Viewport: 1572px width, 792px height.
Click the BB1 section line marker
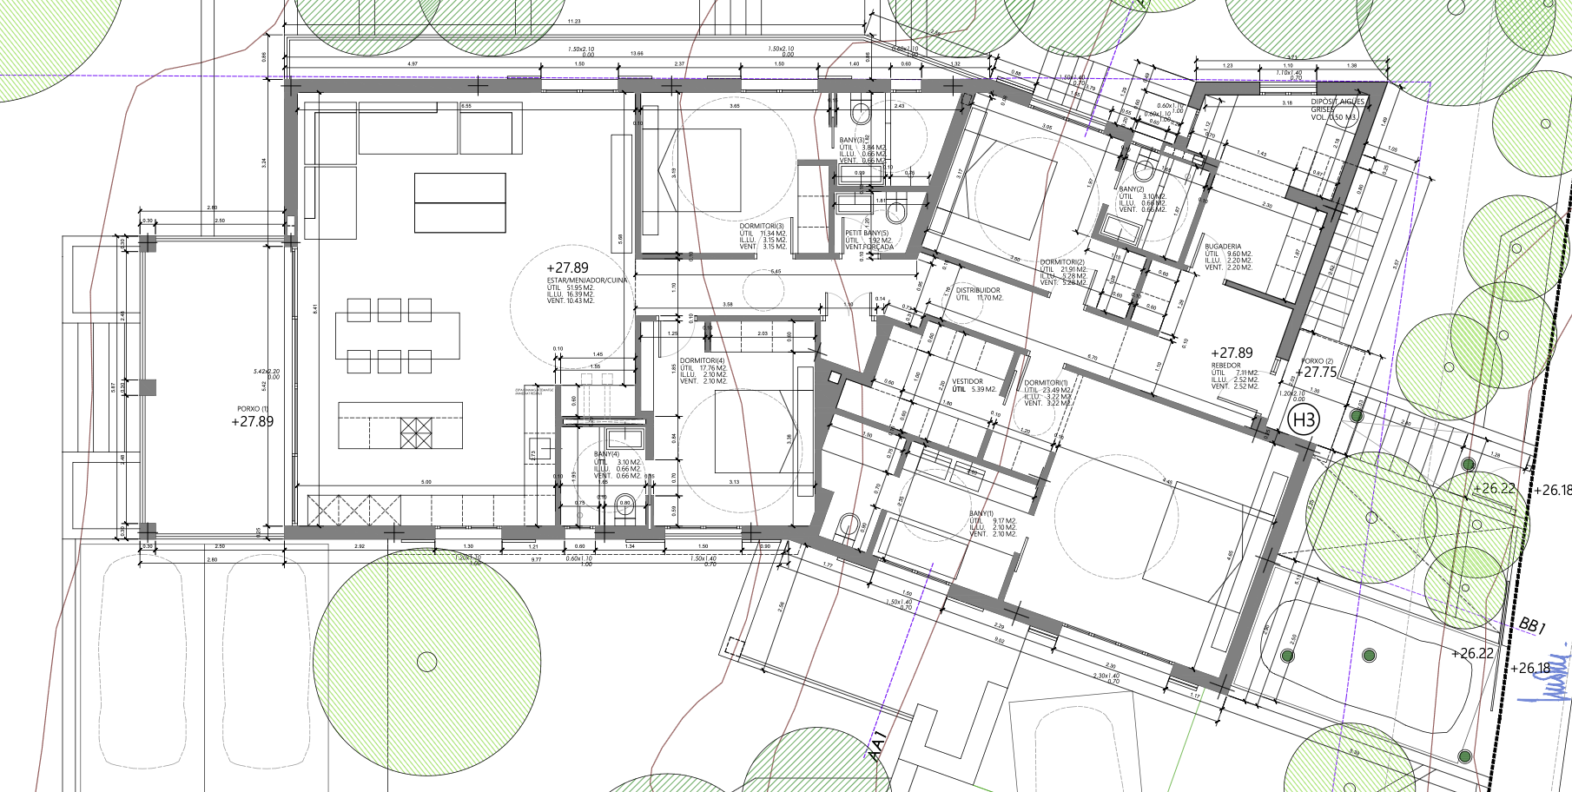1533,625
